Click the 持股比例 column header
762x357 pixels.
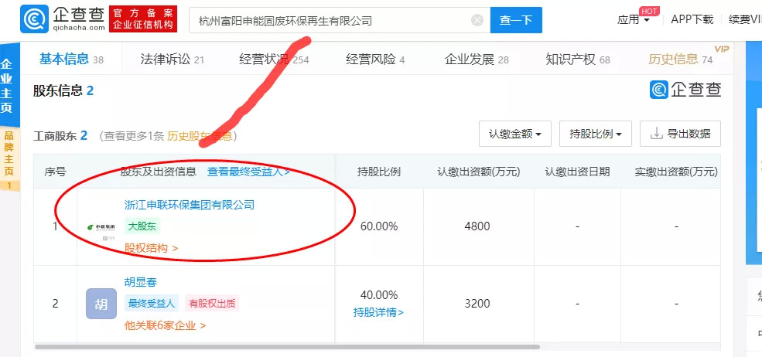379,172
